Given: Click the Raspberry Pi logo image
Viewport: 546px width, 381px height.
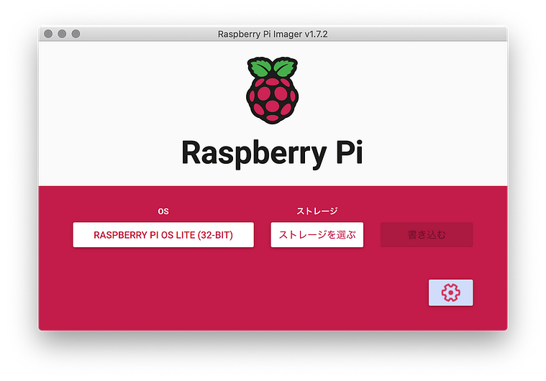Looking at the screenshot, I should point(273,91).
